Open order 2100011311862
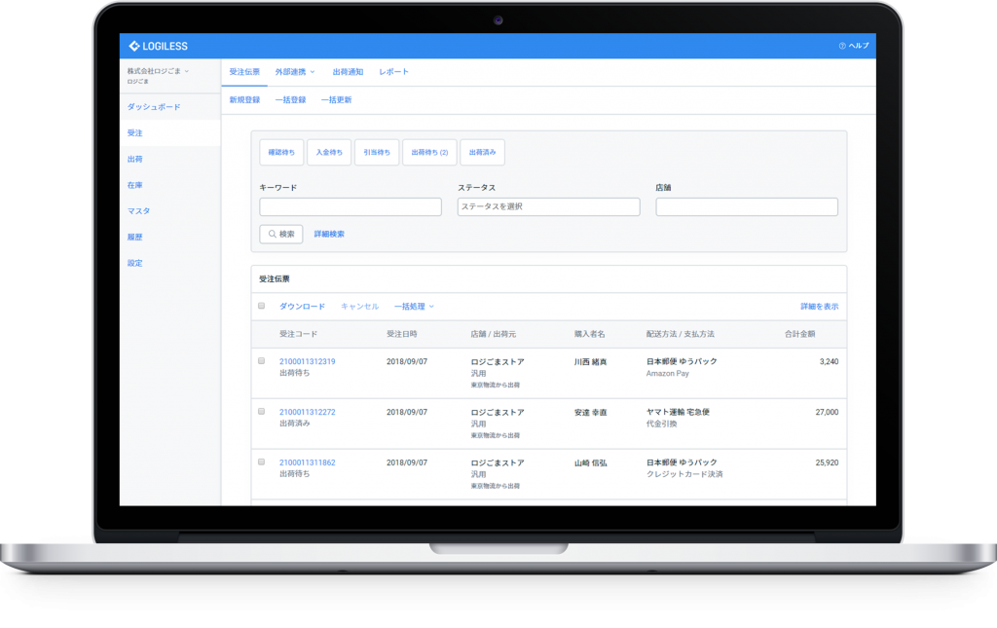The width and height of the screenshot is (997, 628). click(307, 462)
